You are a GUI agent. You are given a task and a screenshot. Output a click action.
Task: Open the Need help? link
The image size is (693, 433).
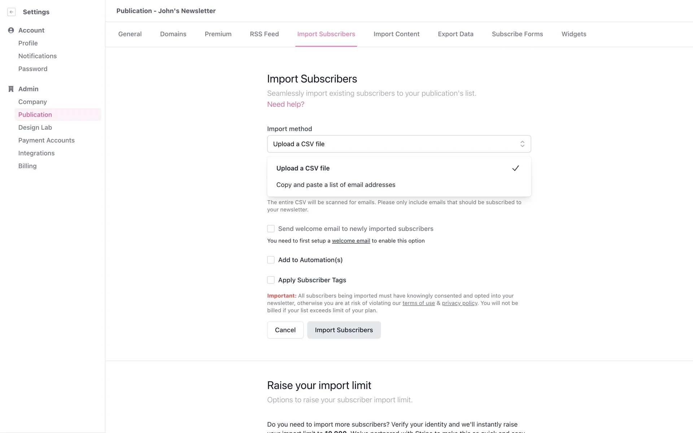tap(286, 104)
